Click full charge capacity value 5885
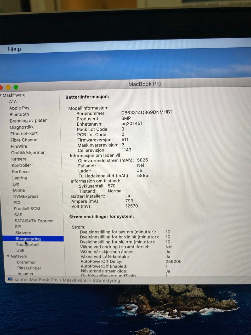The width and height of the screenshot is (251, 335). pos(143,175)
